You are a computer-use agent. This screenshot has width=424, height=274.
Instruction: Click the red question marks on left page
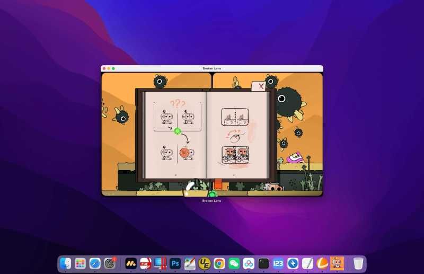click(x=178, y=103)
